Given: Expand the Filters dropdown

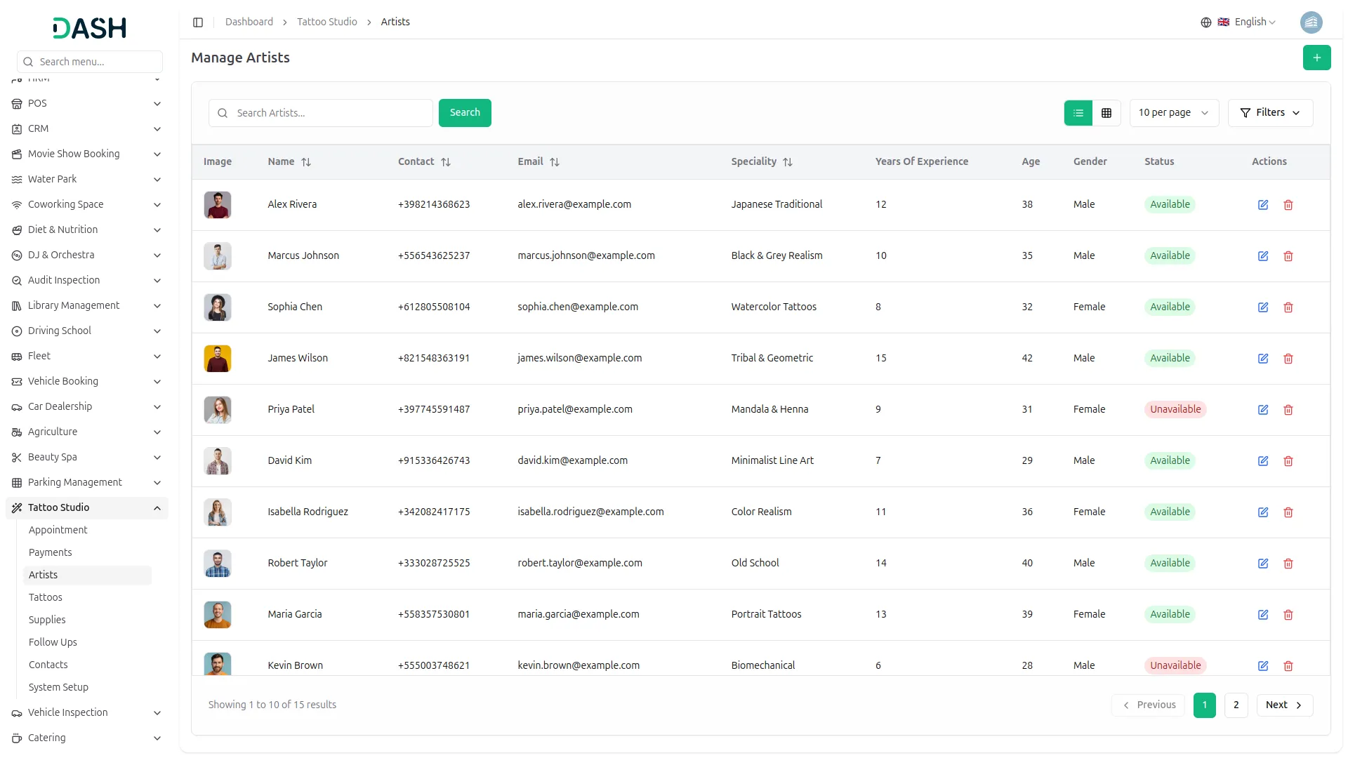Looking at the screenshot, I should tap(1270, 113).
